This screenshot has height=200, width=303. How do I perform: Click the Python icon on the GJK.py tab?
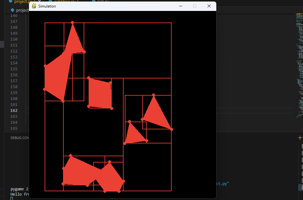coord(94,1)
